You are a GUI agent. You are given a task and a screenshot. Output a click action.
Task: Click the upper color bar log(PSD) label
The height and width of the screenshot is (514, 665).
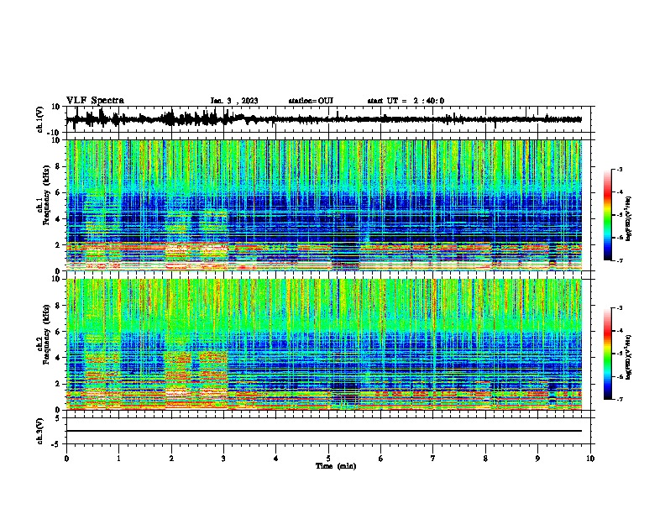(x=628, y=219)
